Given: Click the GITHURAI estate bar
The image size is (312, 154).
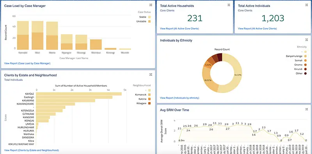Looking at the screenshot, I should tap(46, 114).
